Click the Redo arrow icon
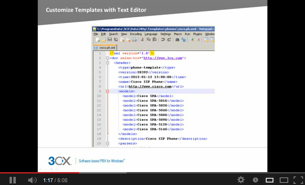Image resolution: width=305 pixels, height=185 pixels. click(169, 40)
